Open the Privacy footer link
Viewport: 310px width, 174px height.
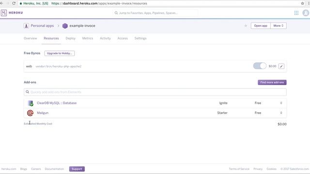coord(258,169)
